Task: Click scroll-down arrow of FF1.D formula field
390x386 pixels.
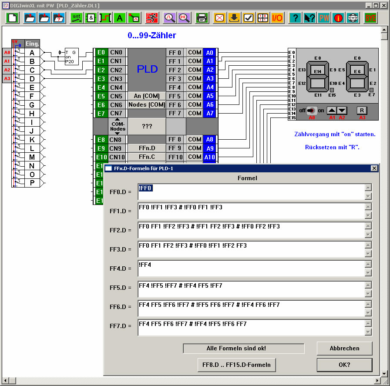Action: [x=368, y=215]
